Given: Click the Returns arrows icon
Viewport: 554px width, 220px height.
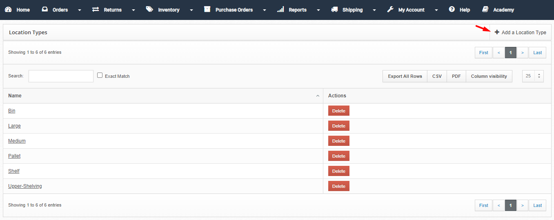Looking at the screenshot, I should tap(96, 9).
